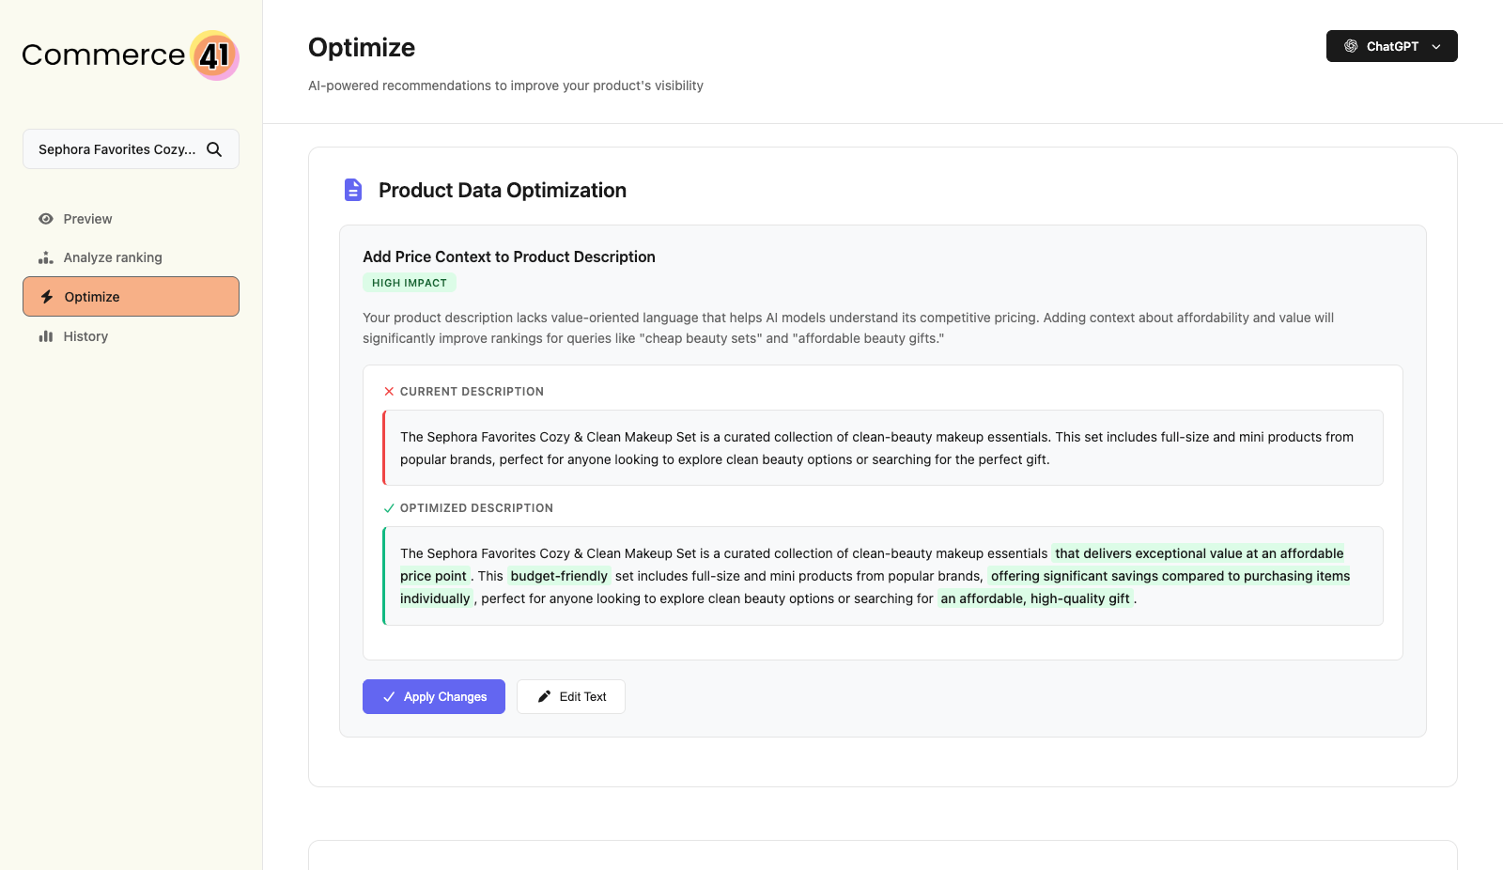
Task: Switch to the Preview section
Action: coord(87,219)
